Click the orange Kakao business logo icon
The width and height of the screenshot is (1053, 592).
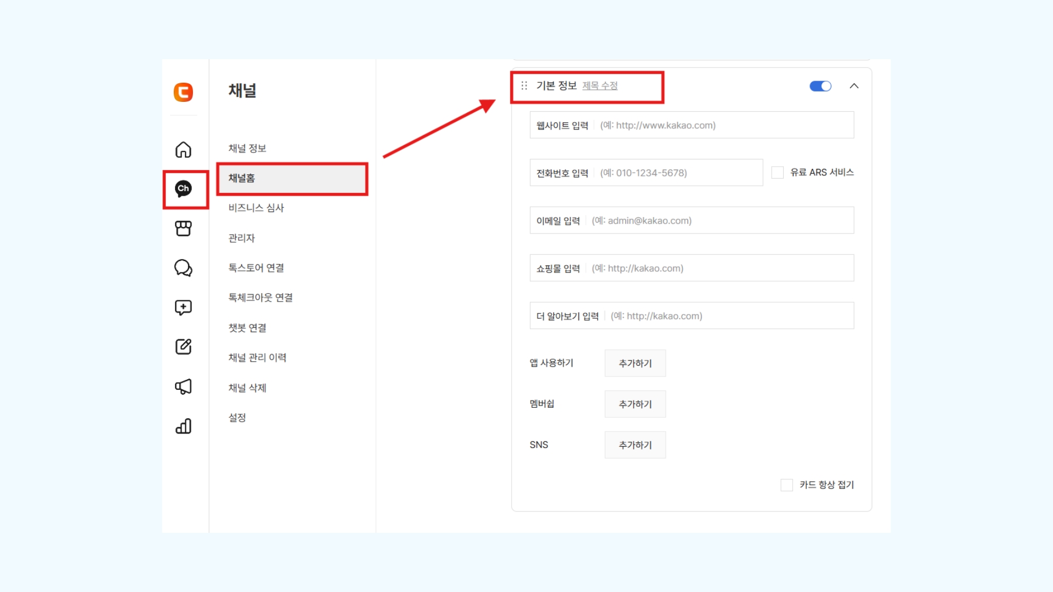pyautogui.click(x=183, y=92)
